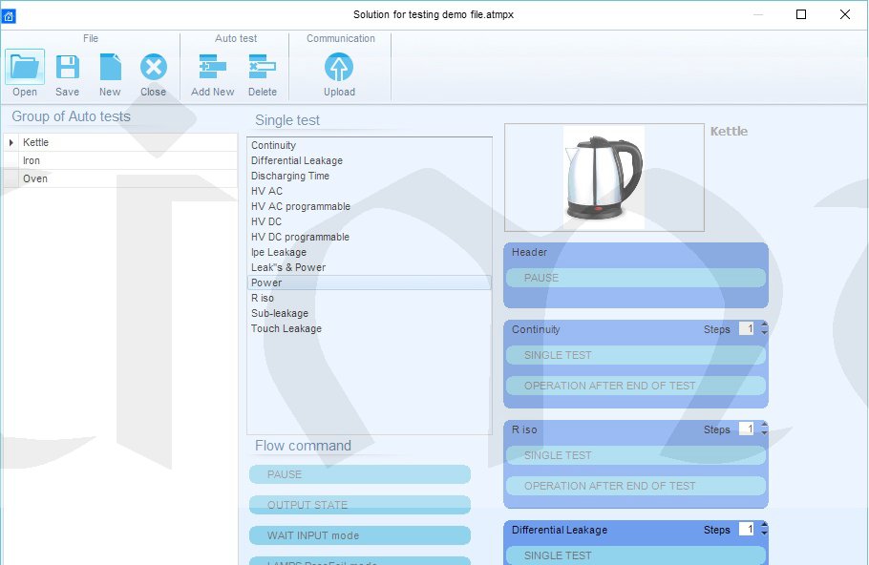This screenshot has height=565, width=869.
Task: Click the OUTPUT STATE flow command
Action: 360,505
